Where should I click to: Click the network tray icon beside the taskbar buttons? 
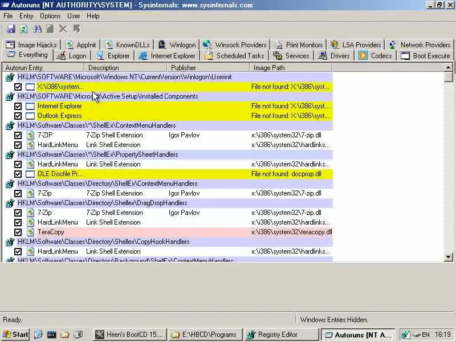[405, 335]
